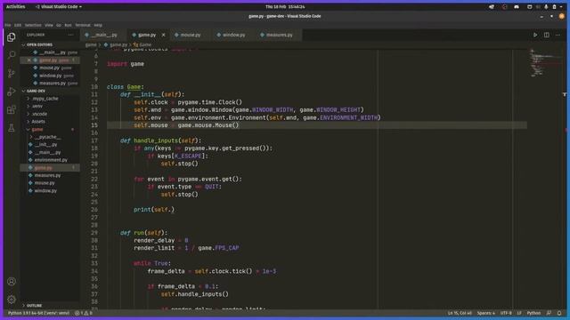Open the View menu
This screenshot has width=570, height=320.
49,25
